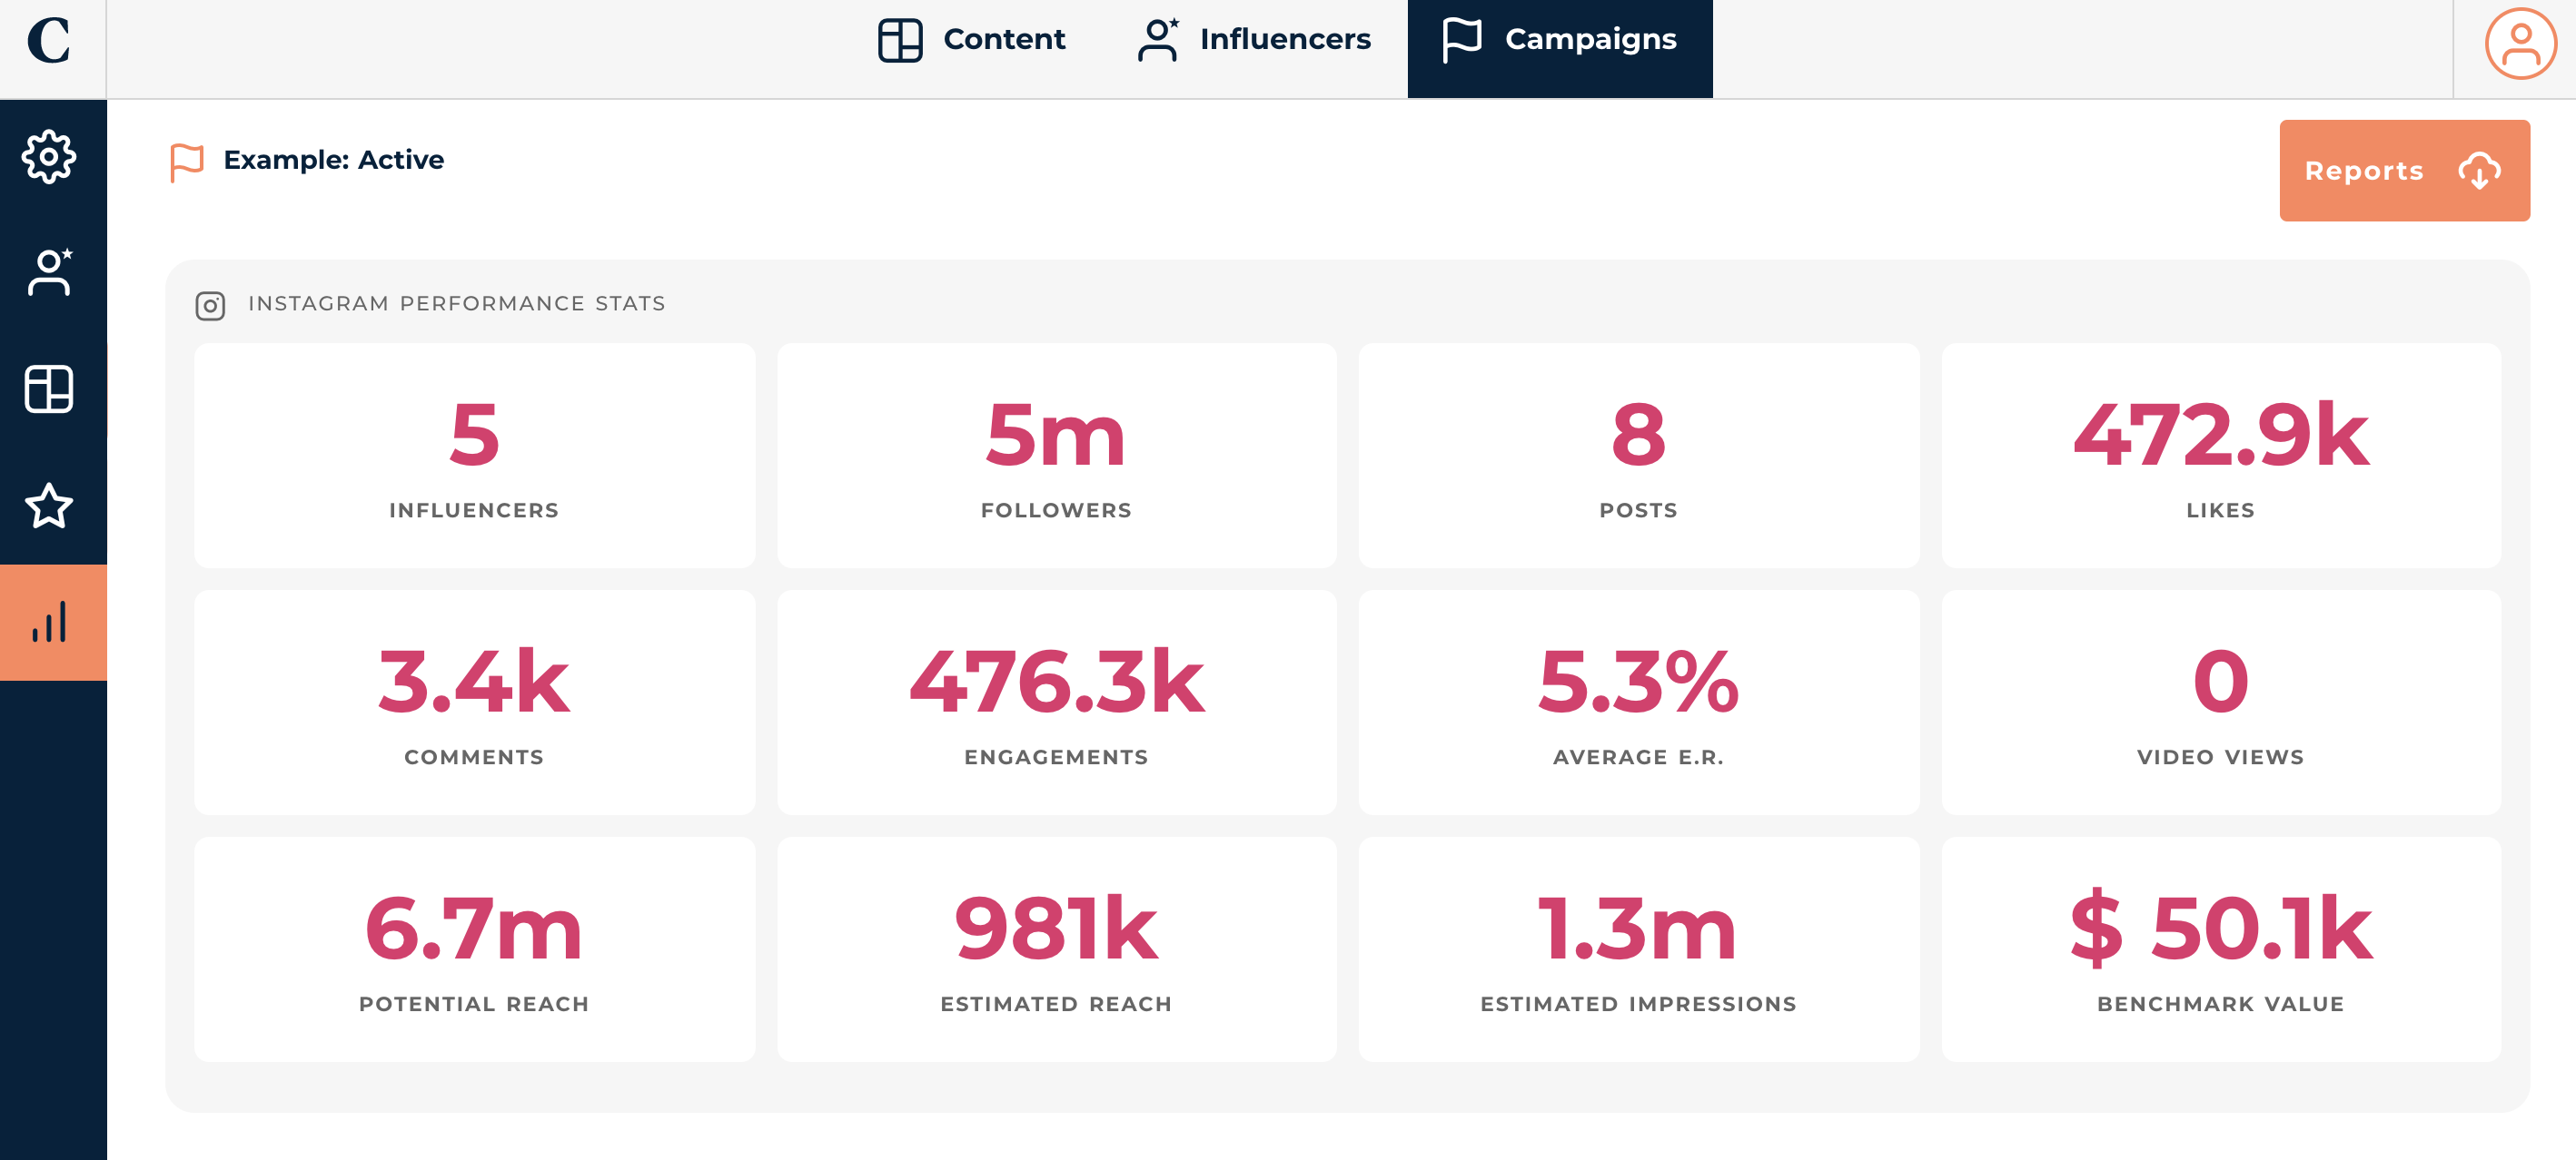Download reports with the Reports button
The height and width of the screenshot is (1160, 2576).
[2403, 171]
